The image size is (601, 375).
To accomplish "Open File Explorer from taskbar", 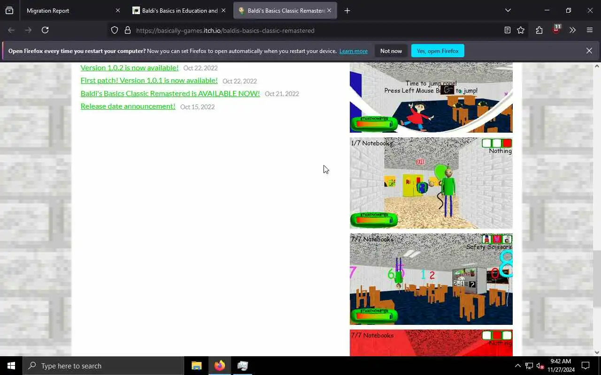I will [196, 366].
